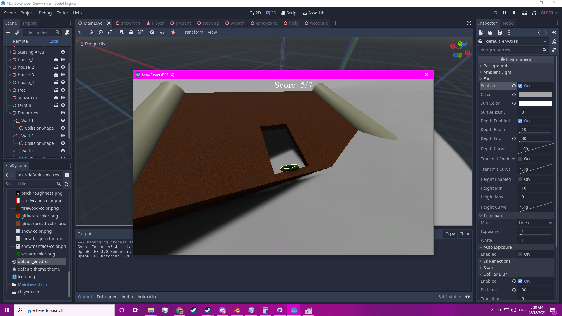Select the Scale mode tool
The width and height of the screenshot is (562, 316).
pos(110,32)
